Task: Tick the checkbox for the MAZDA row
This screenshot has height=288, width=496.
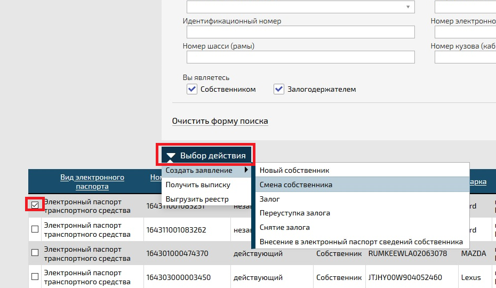Action: [35, 253]
